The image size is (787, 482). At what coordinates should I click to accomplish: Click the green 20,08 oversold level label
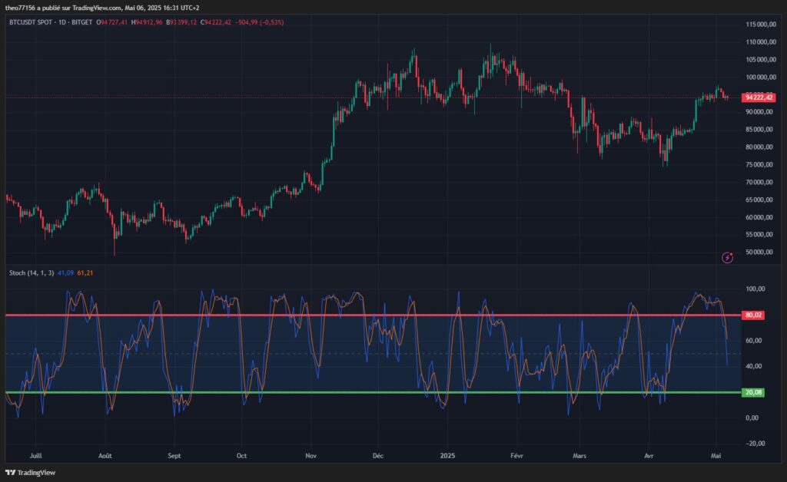point(753,392)
